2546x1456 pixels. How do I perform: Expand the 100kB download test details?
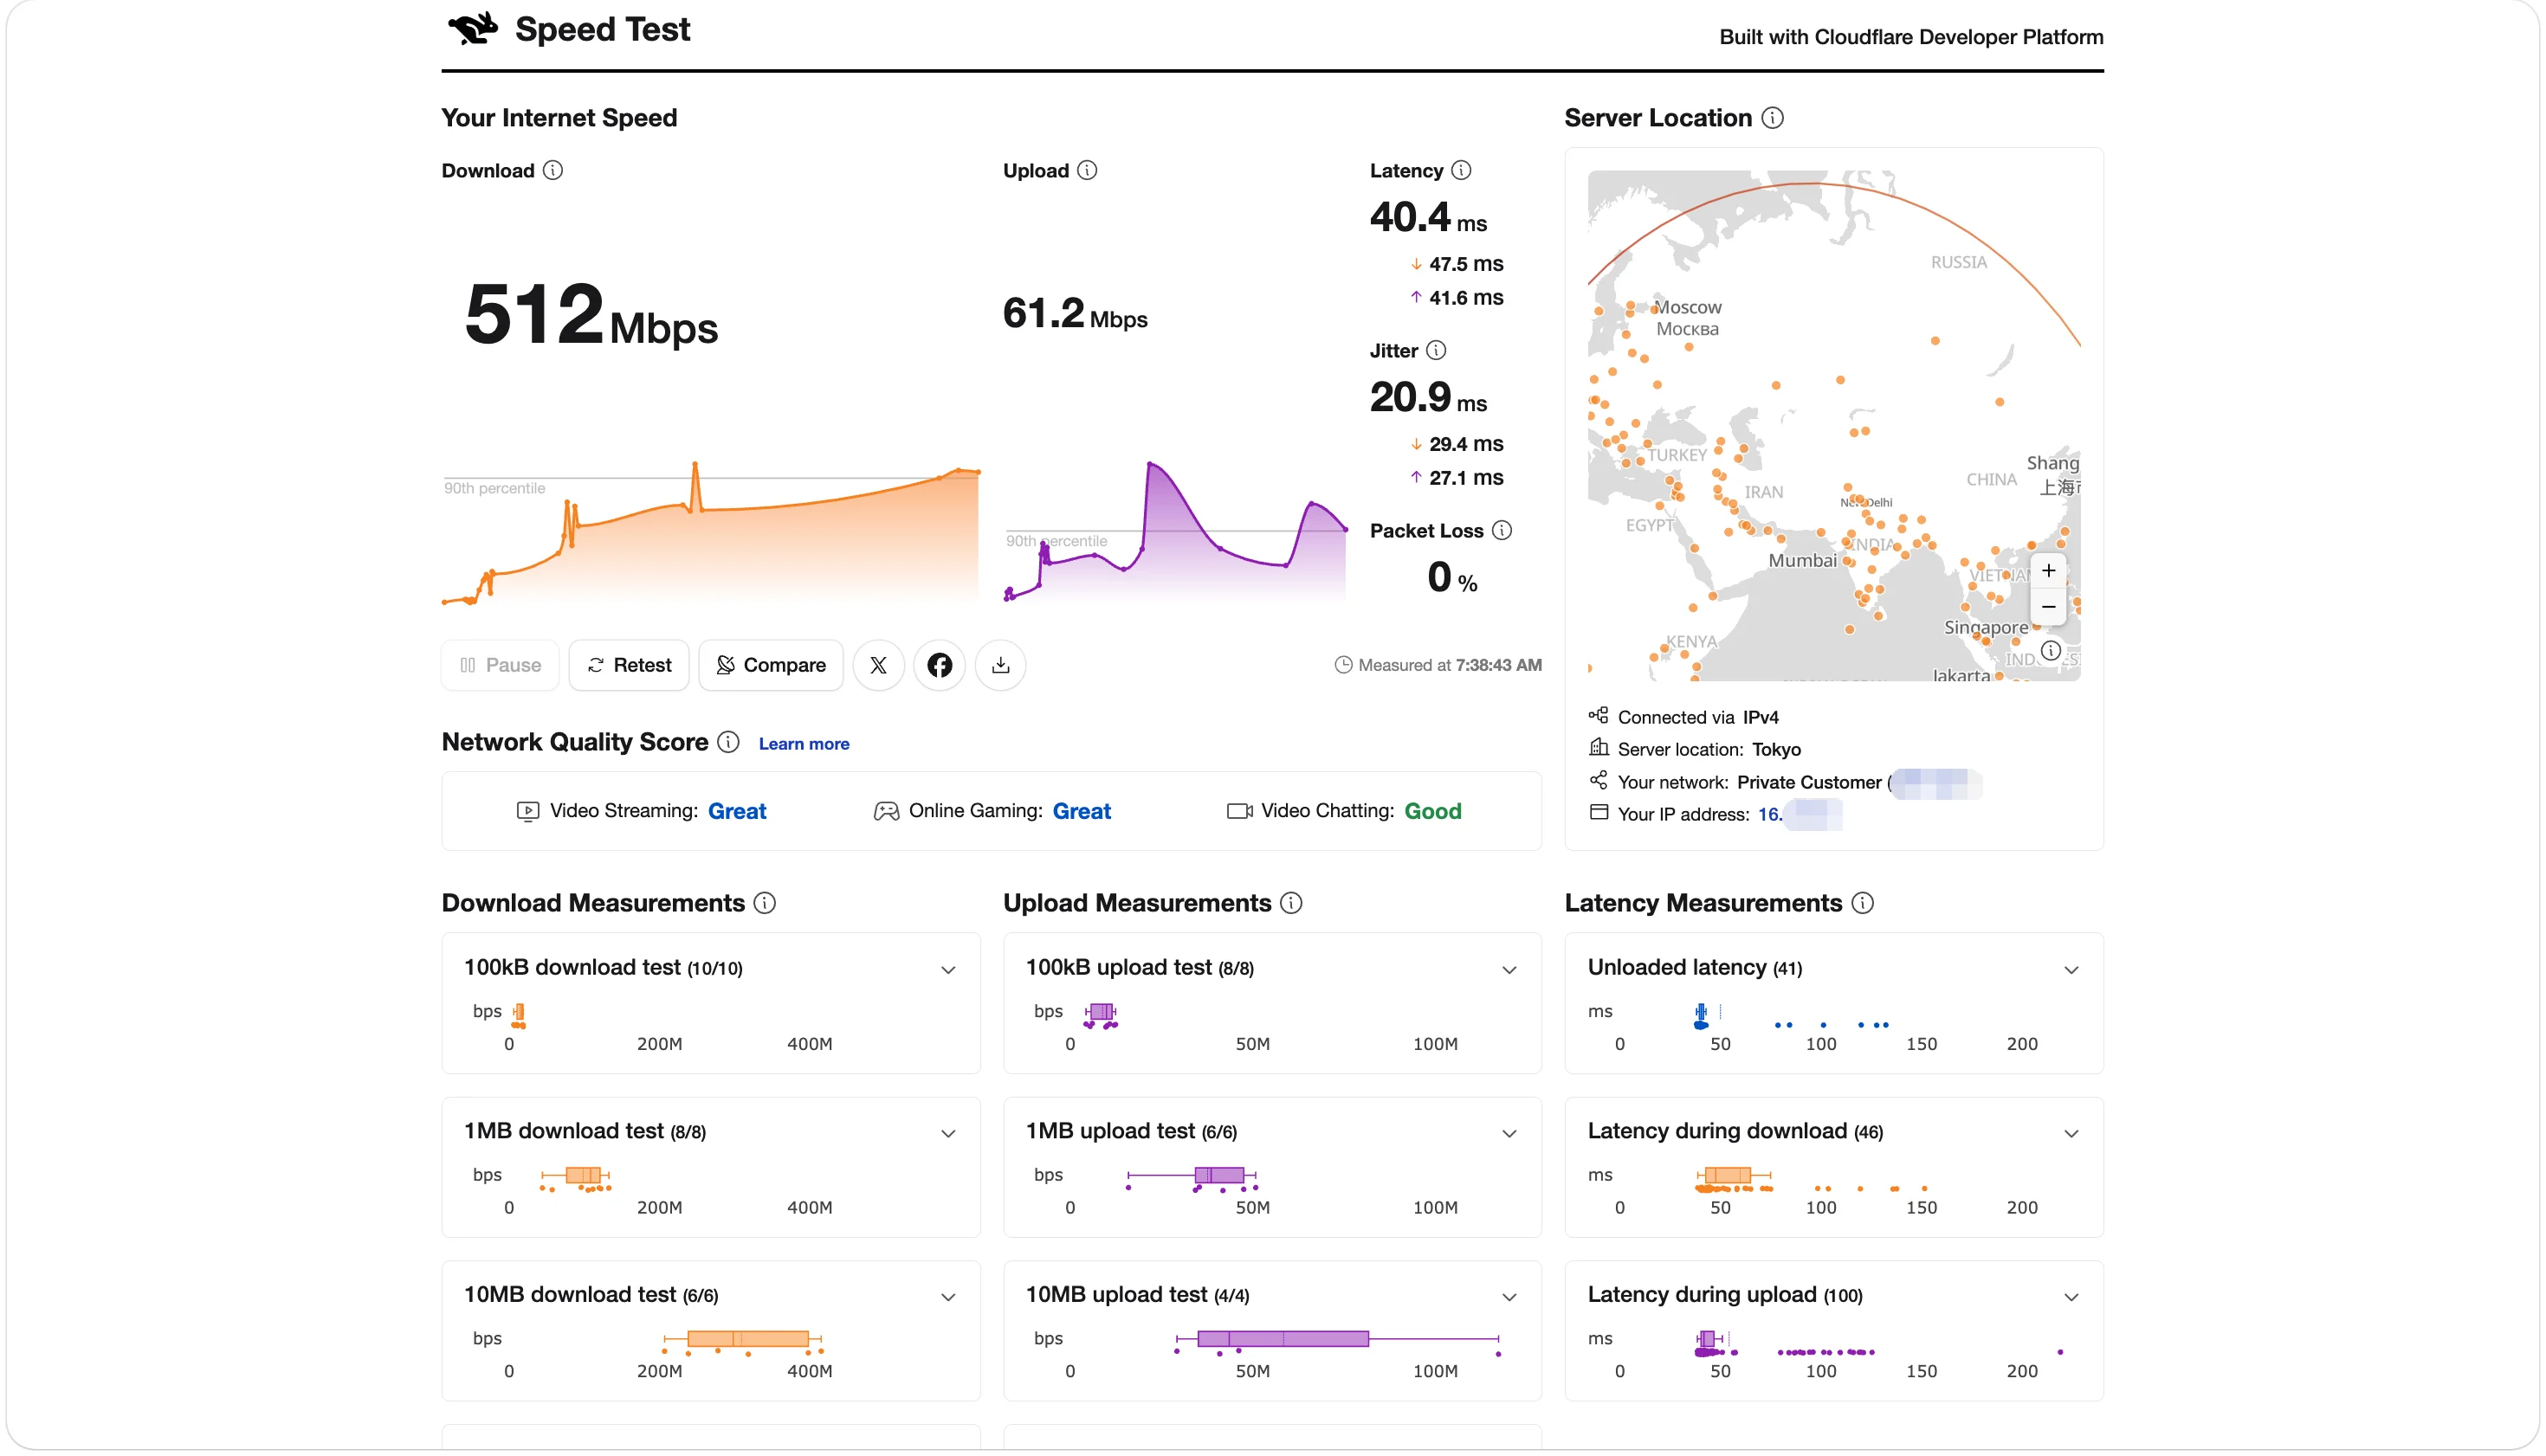point(948,970)
